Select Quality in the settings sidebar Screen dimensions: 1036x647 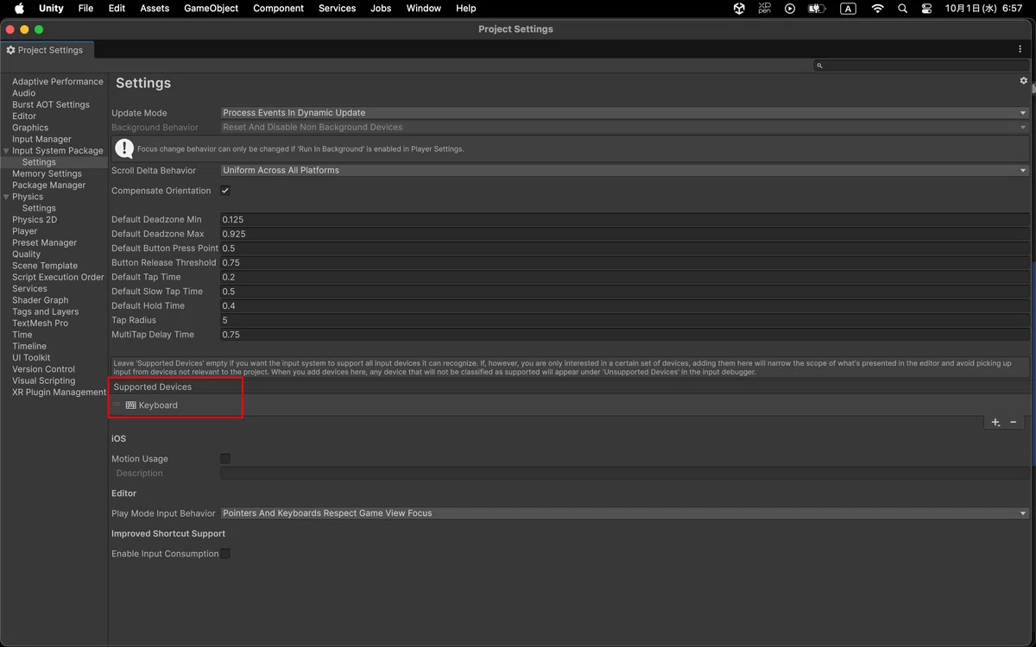26,254
